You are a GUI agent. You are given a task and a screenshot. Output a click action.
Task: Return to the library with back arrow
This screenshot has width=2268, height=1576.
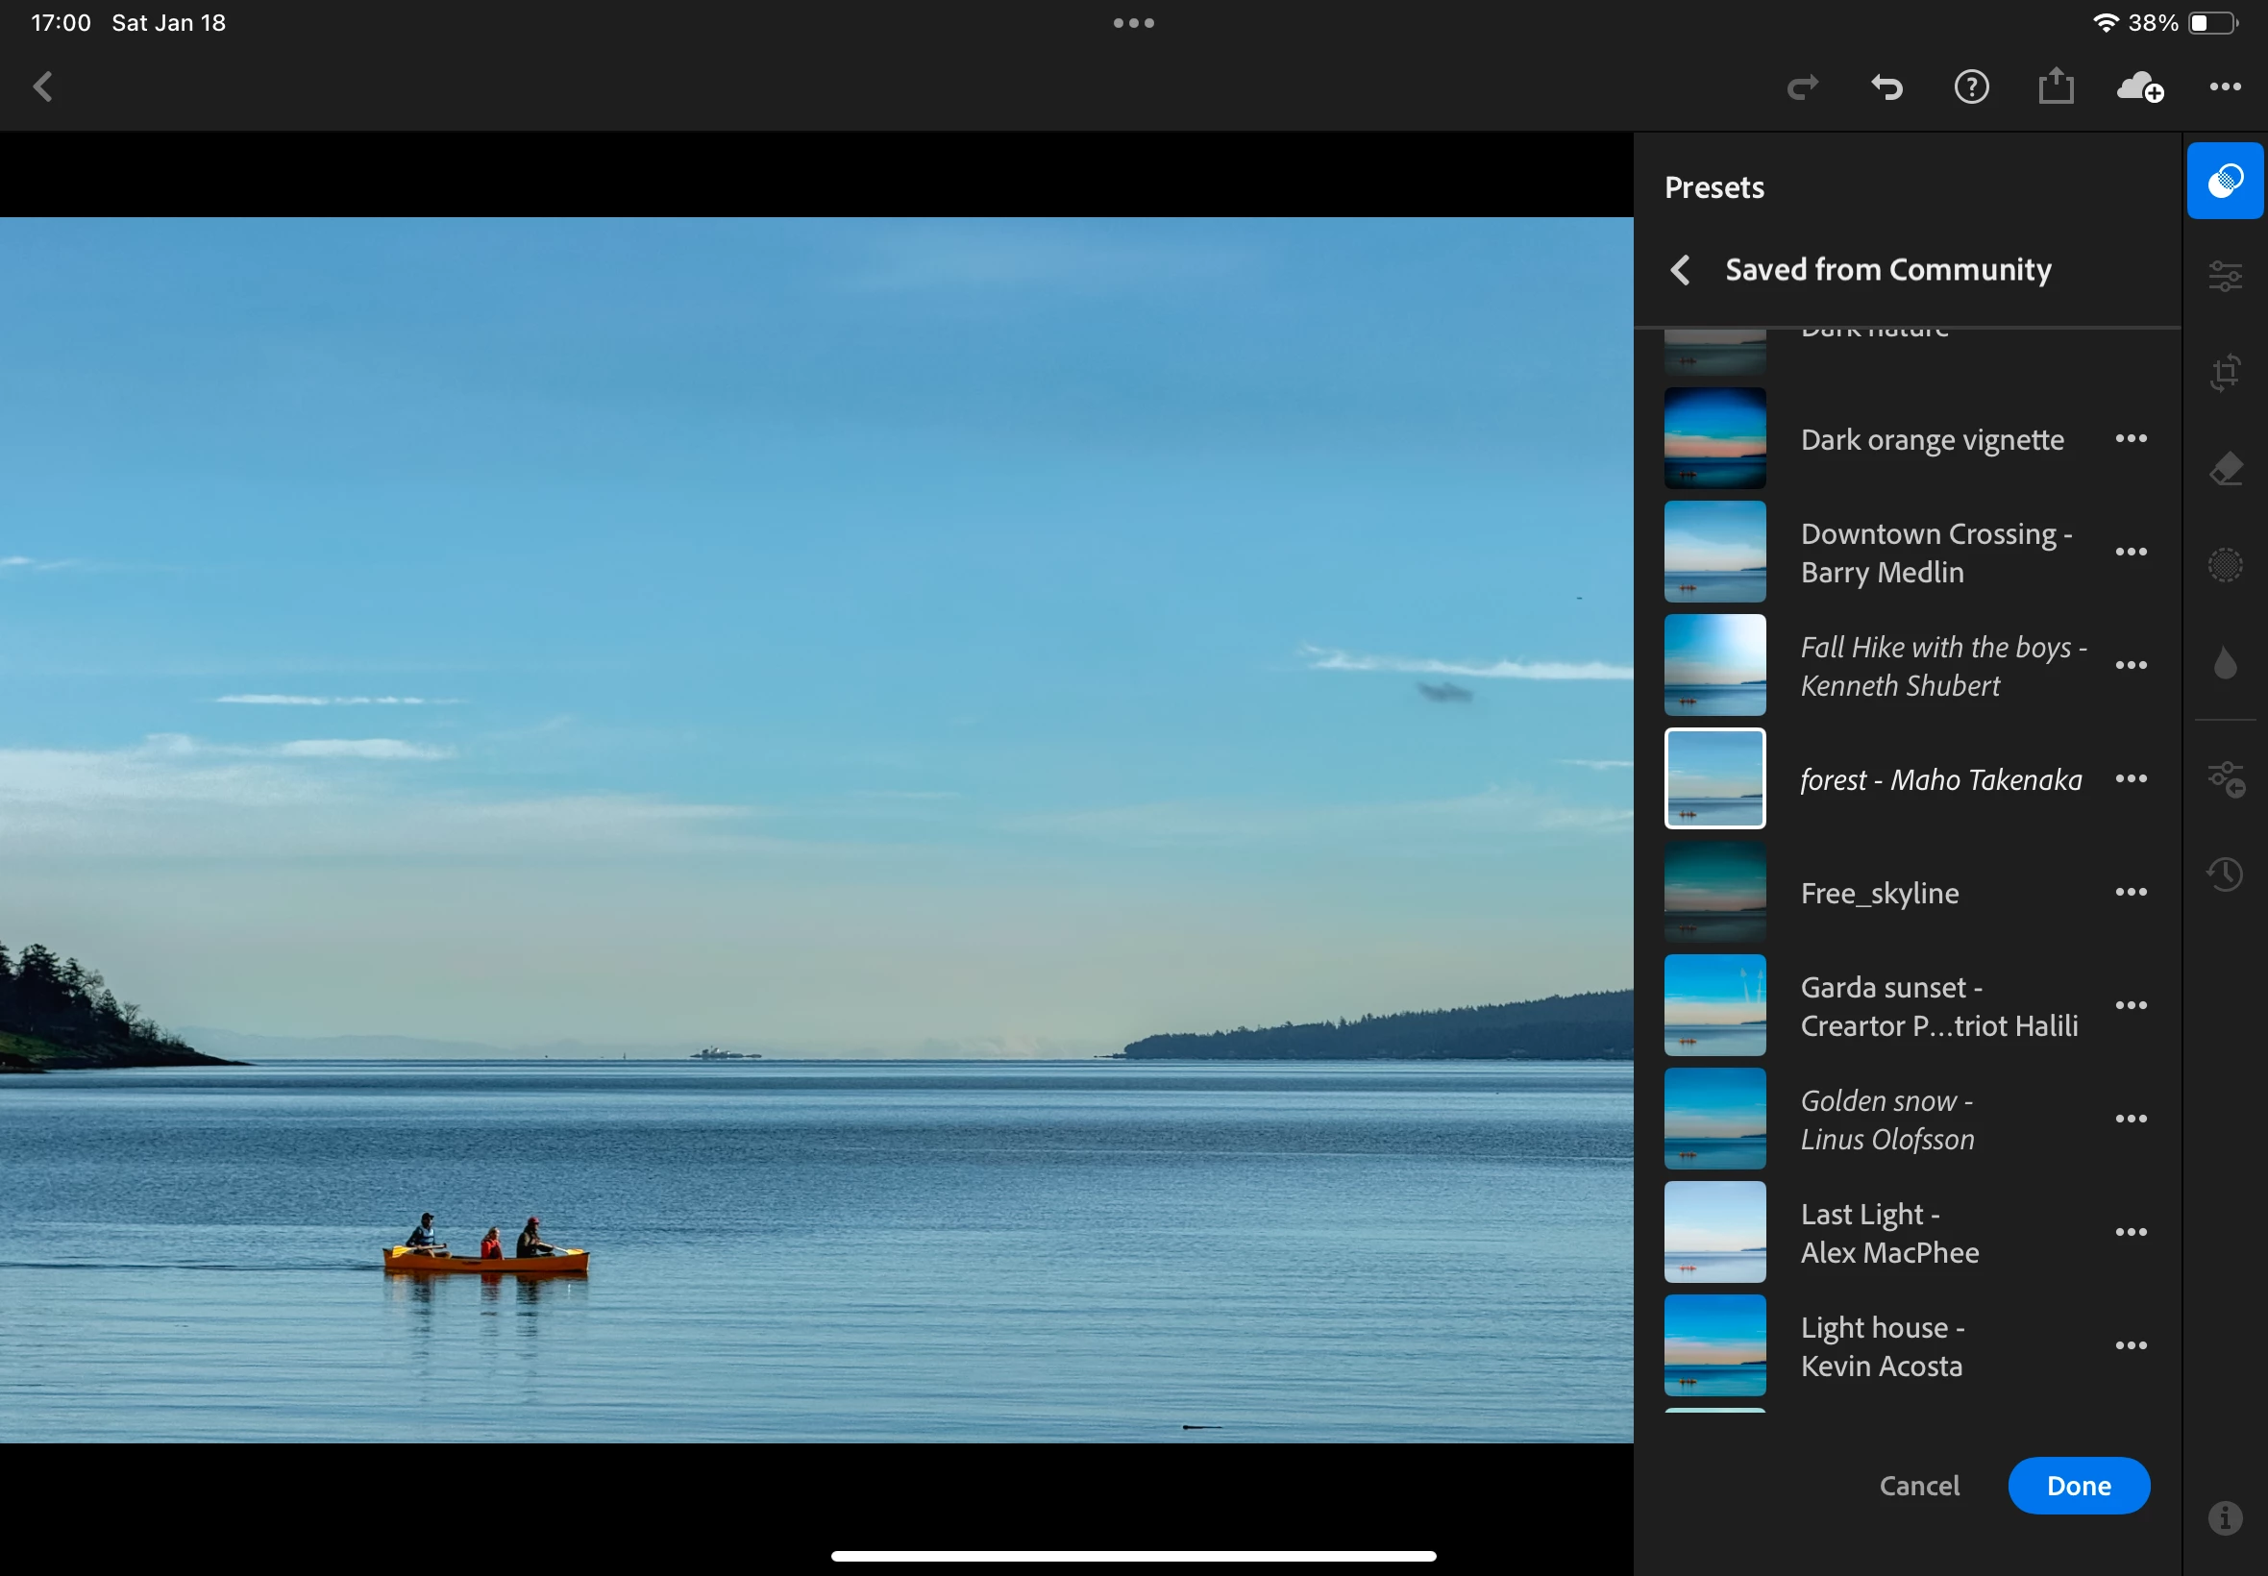pos(43,87)
